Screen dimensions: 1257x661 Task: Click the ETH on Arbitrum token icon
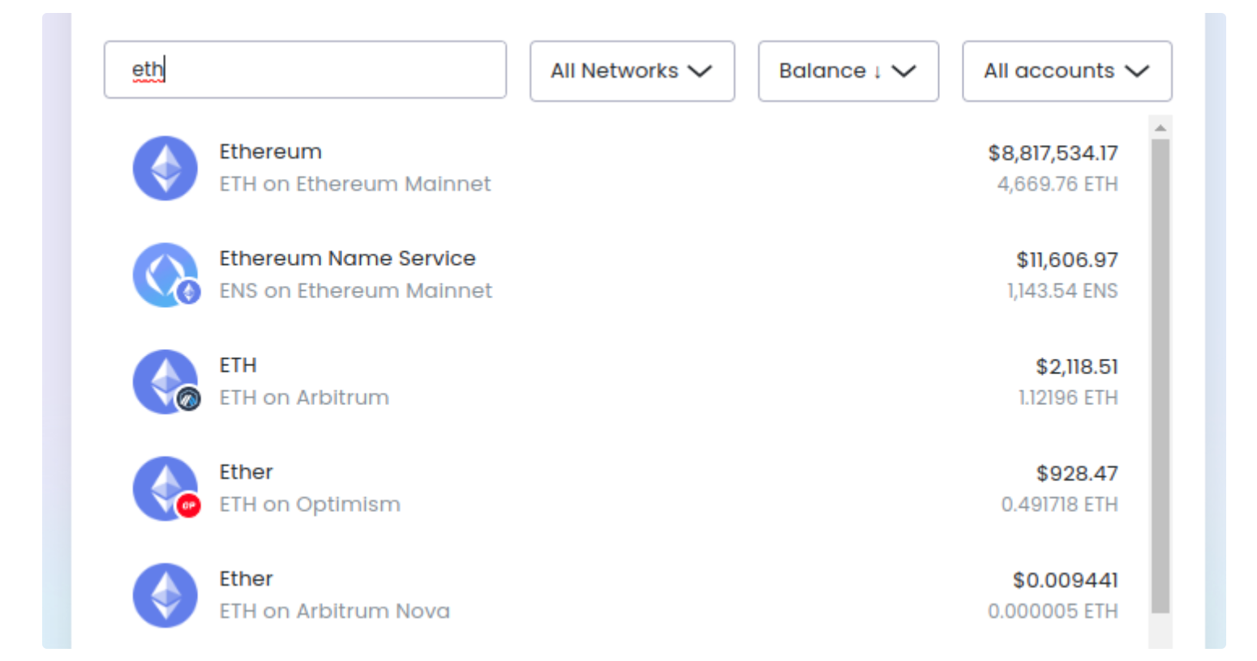(x=164, y=380)
